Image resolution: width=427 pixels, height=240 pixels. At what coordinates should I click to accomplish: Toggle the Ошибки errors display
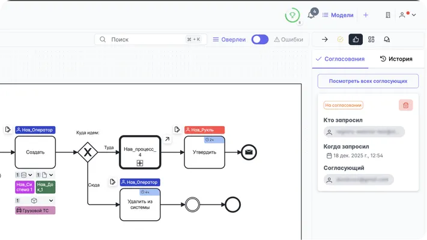click(288, 40)
